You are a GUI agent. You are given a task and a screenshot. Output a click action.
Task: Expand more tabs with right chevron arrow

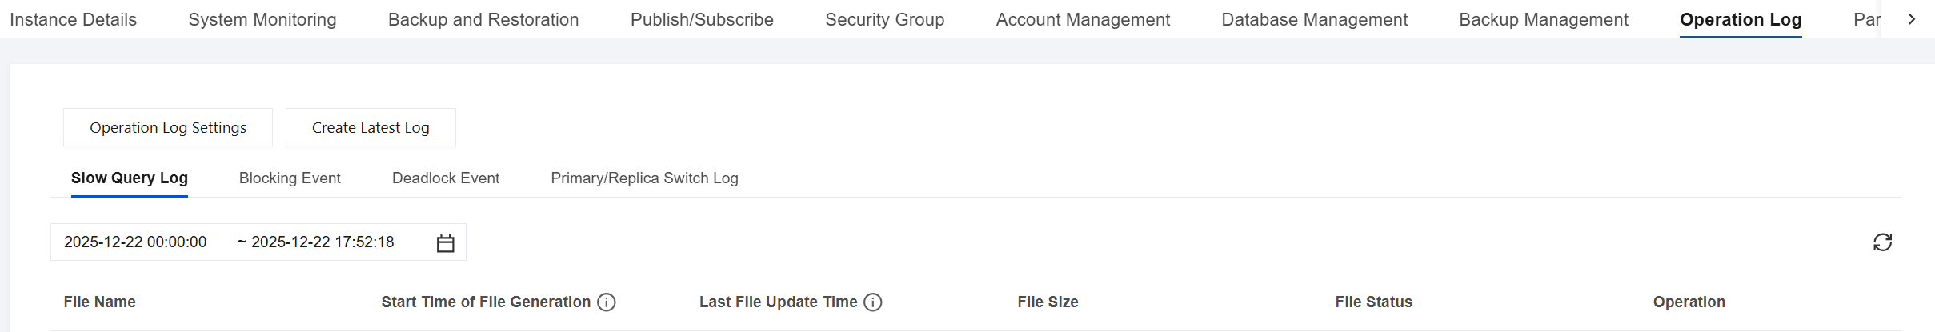[1912, 19]
